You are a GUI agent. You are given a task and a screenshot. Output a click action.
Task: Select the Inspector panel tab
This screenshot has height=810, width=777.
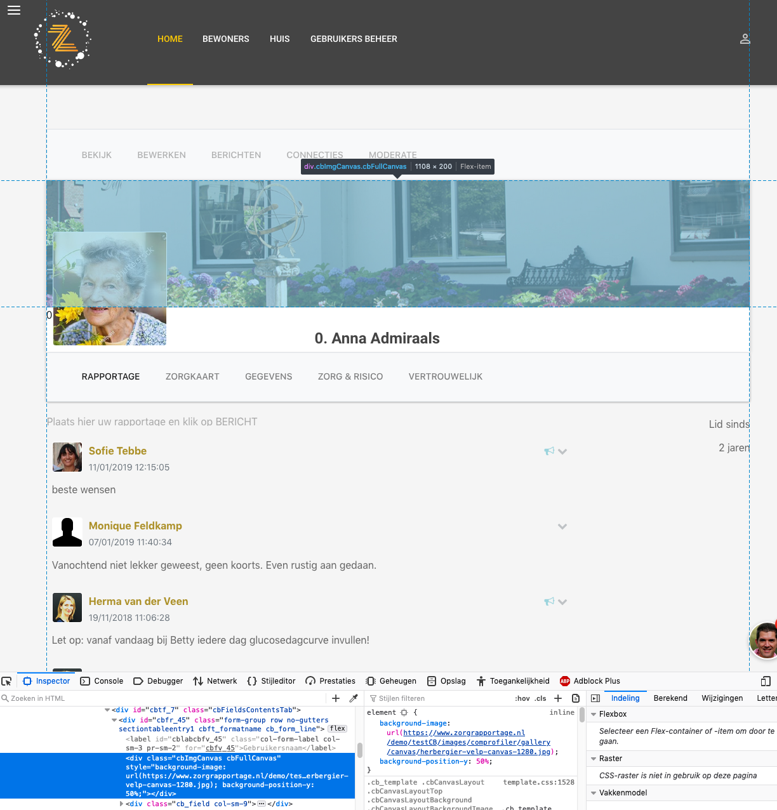pos(46,681)
